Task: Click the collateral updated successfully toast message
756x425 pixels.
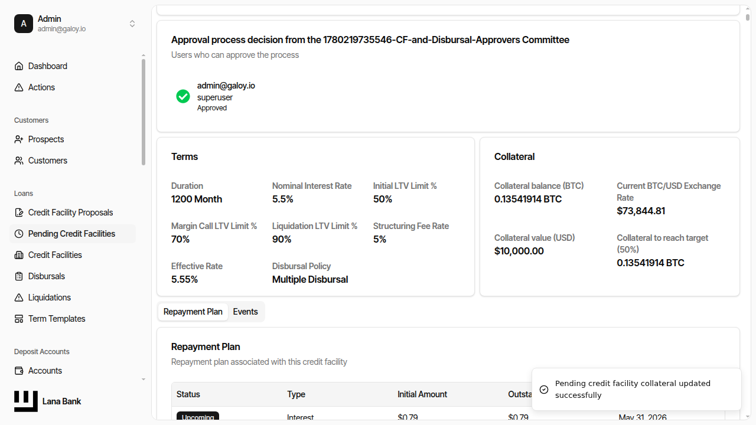Action: (x=637, y=390)
